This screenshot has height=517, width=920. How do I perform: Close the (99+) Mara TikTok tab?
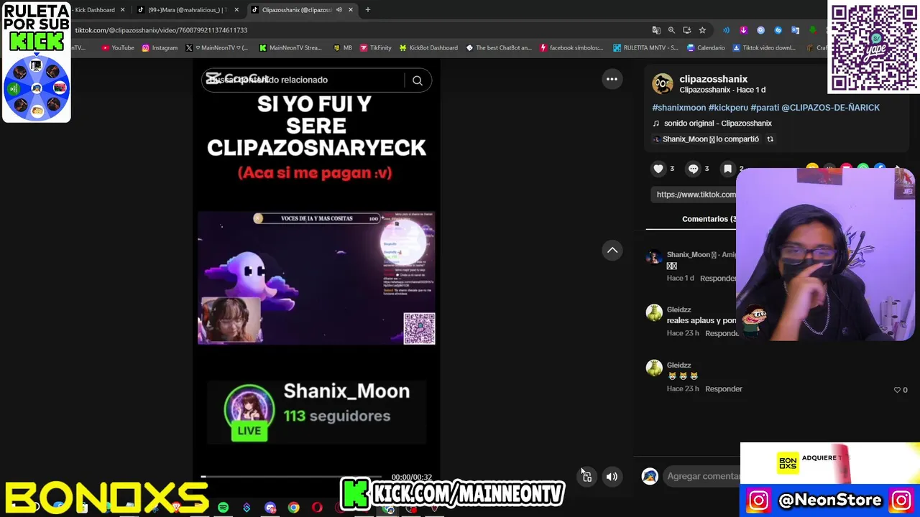tap(236, 10)
